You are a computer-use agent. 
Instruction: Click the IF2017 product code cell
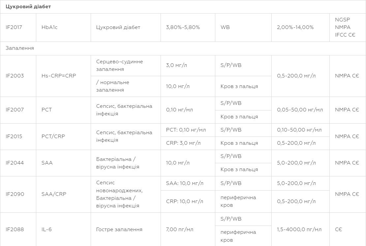(x=18, y=28)
